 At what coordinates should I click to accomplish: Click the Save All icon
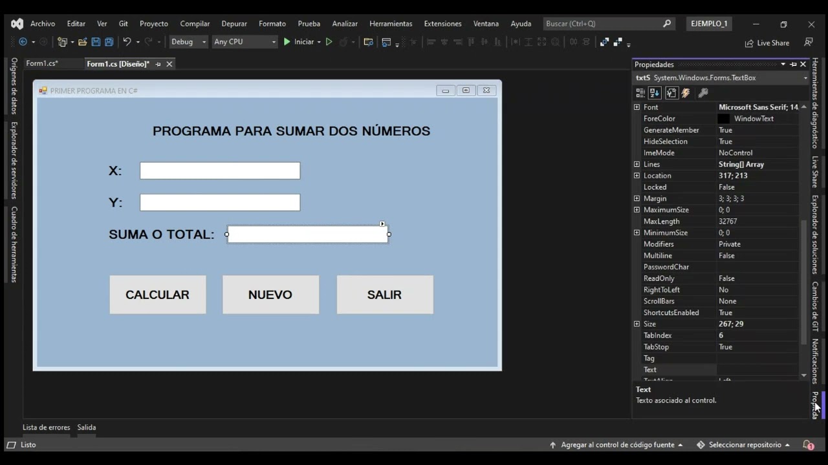pyautogui.click(x=109, y=42)
